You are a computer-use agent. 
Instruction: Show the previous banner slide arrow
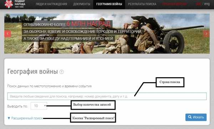click(x=7, y=34)
